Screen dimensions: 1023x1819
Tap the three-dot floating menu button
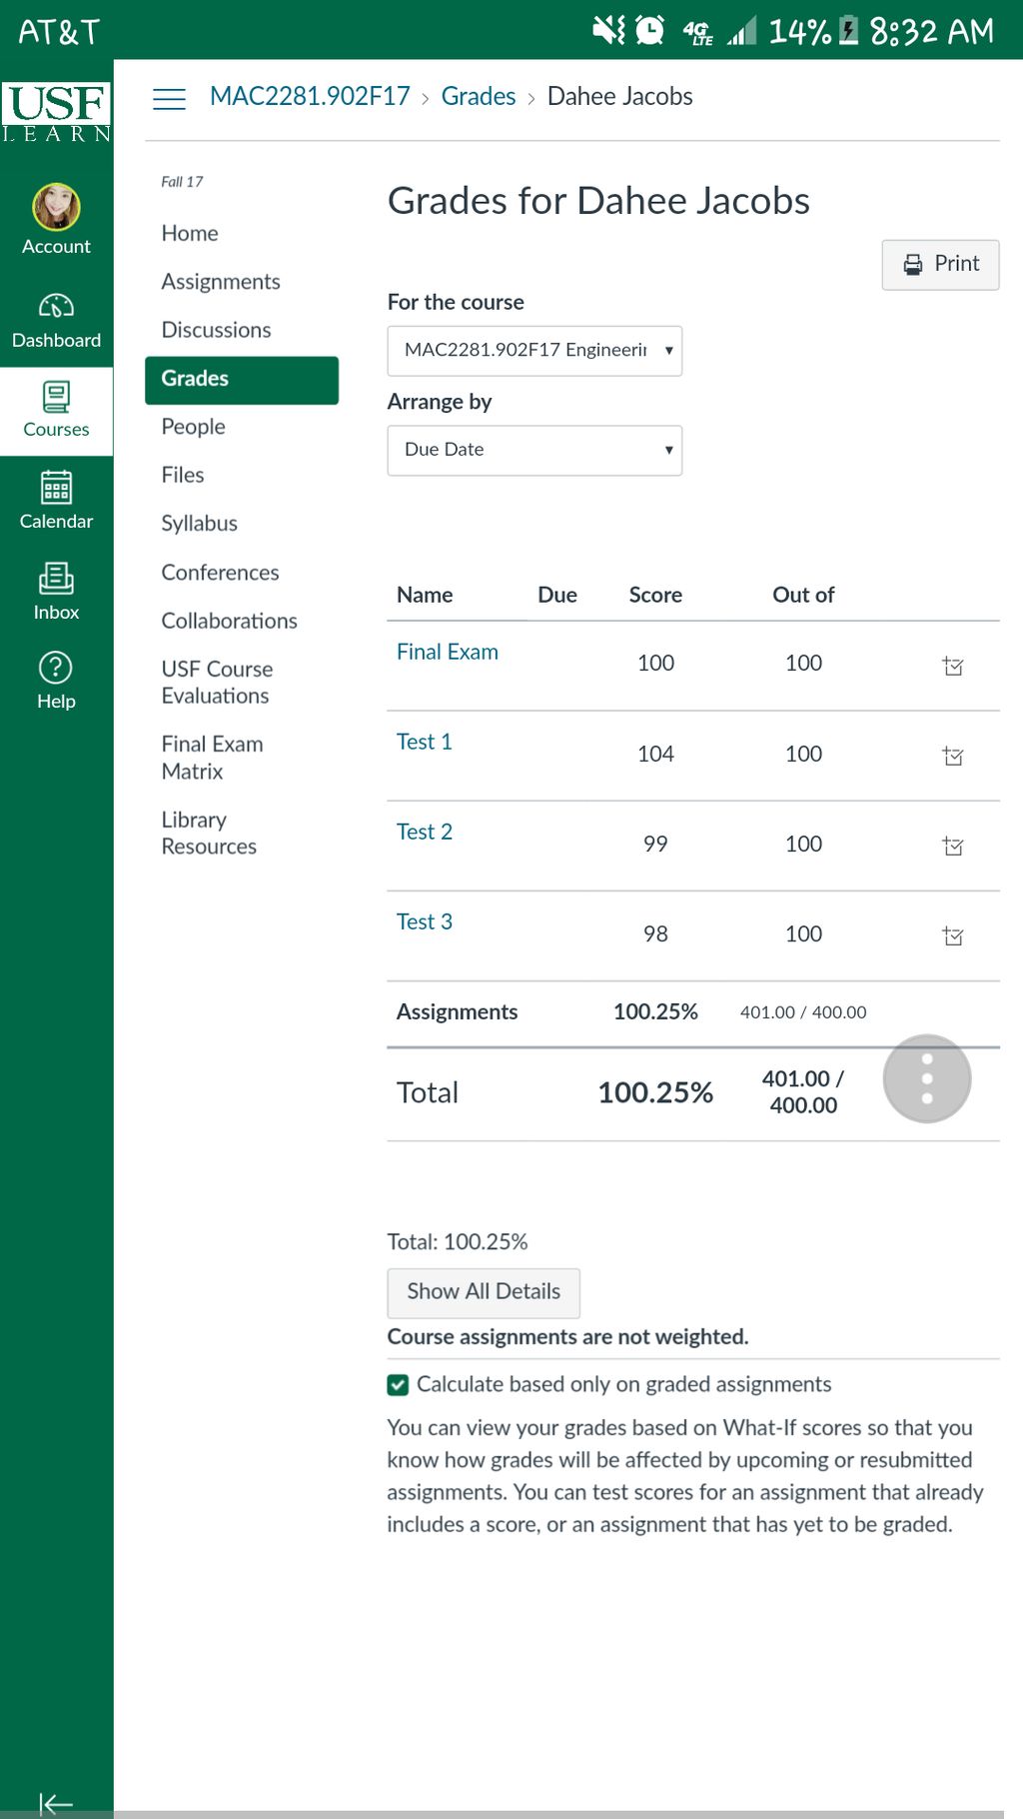coord(926,1078)
